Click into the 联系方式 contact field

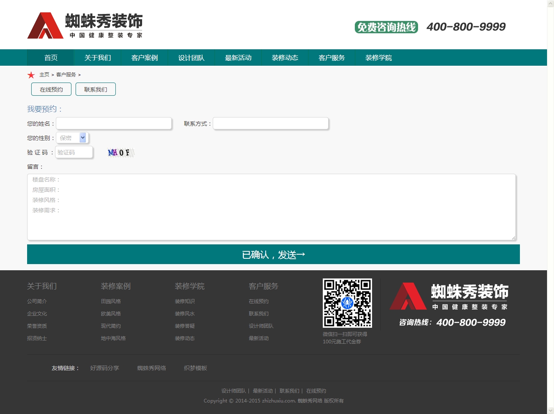click(271, 124)
